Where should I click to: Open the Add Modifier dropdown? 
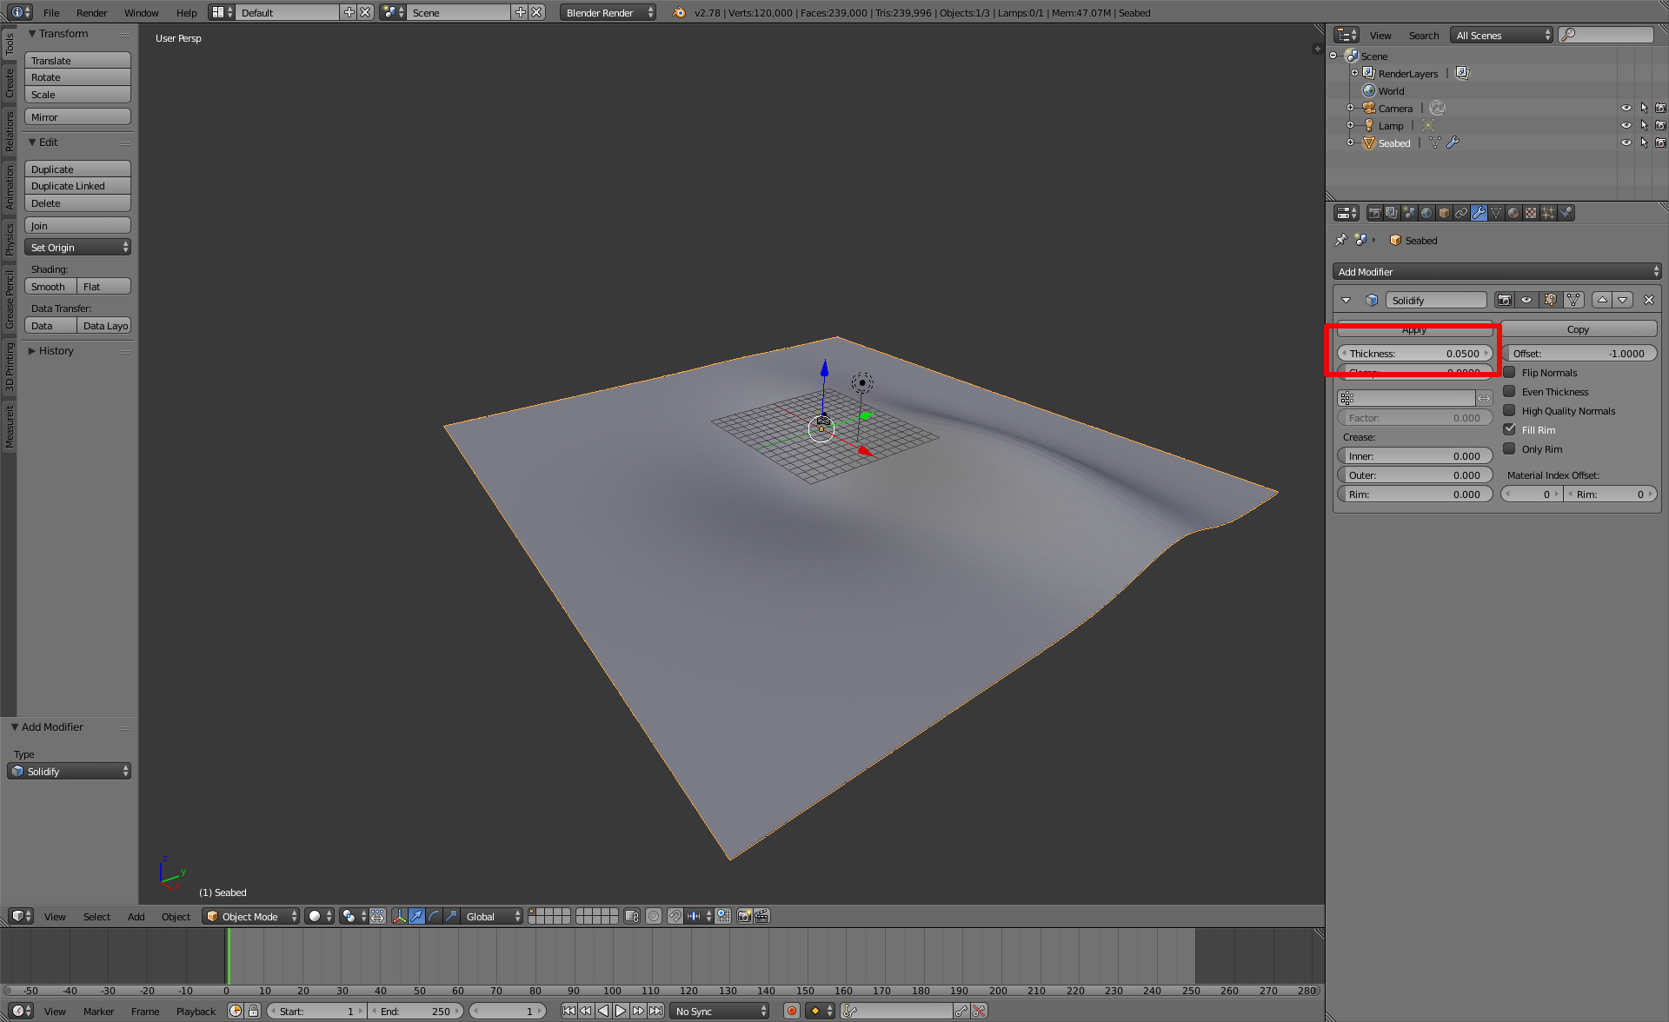1493,272
